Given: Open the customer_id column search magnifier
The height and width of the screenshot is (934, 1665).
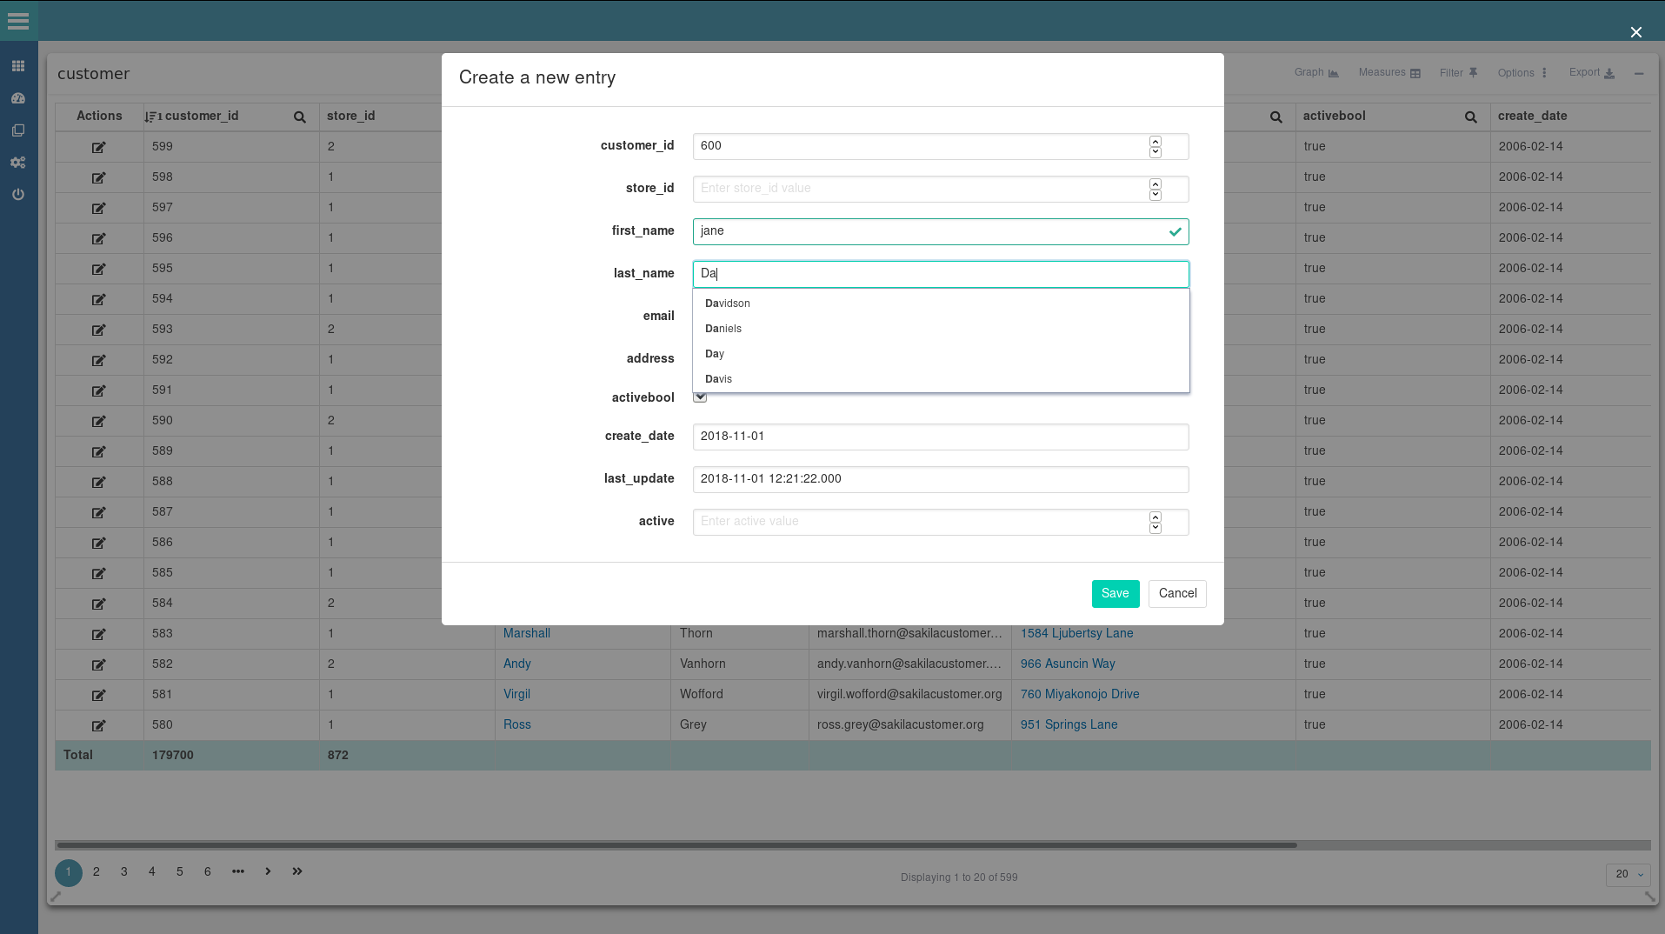Looking at the screenshot, I should [299, 116].
